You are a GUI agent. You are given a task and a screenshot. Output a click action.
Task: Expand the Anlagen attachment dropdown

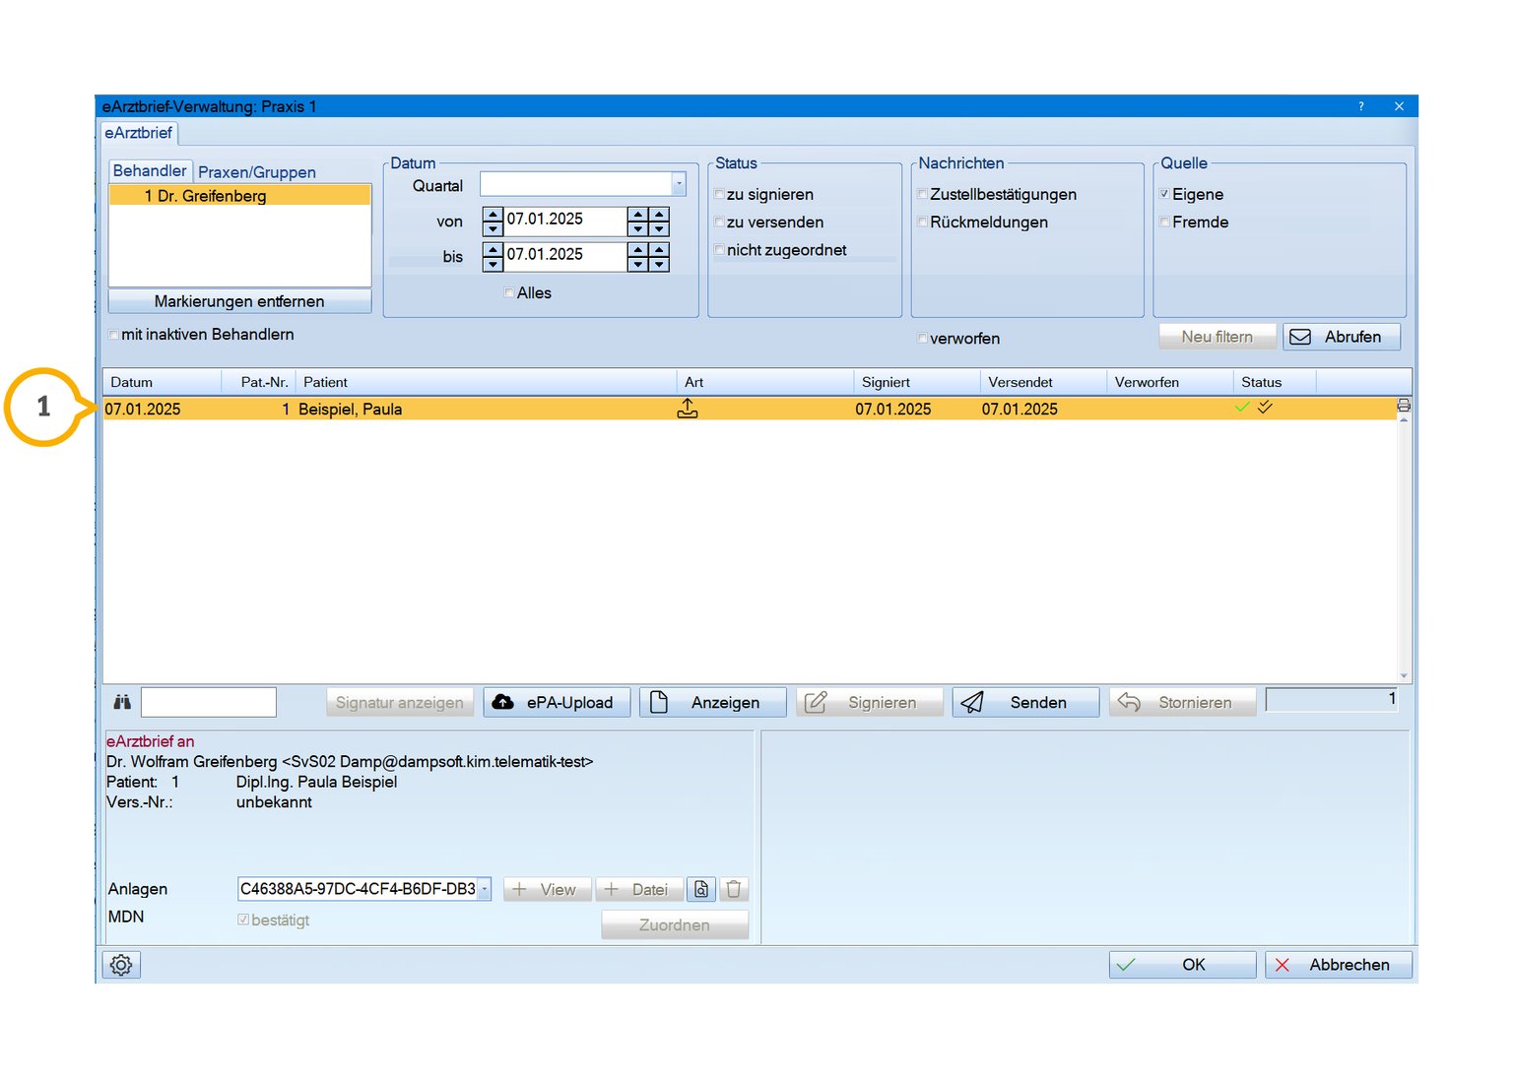point(485,889)
